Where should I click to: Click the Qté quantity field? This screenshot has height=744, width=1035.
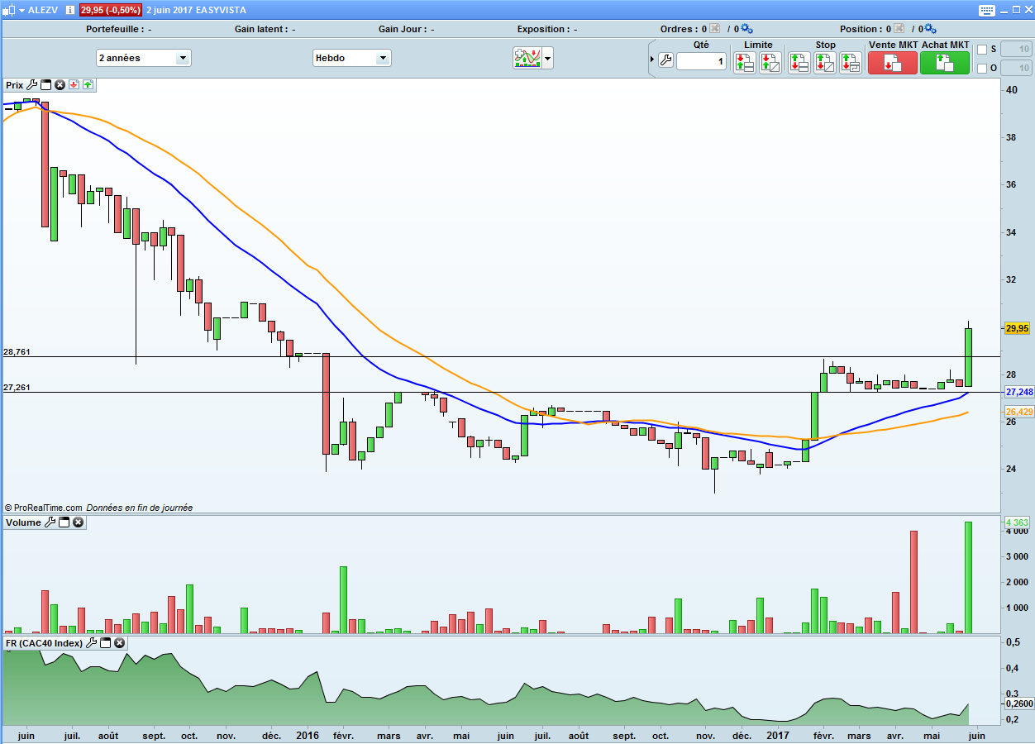pos(701,61)
